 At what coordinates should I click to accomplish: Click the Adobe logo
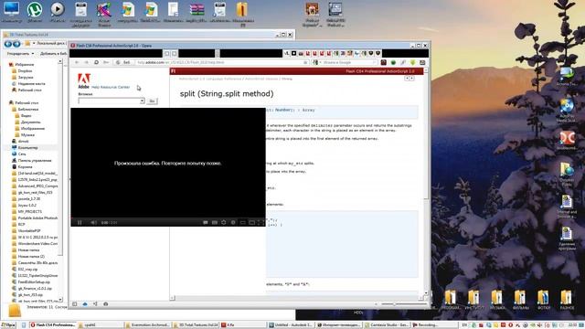click(83, 80)
